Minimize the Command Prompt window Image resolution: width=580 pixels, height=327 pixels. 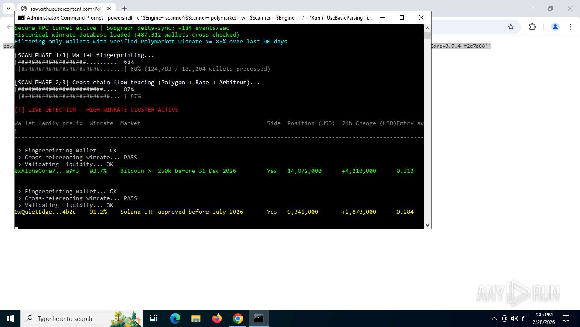tap(382, 18)
